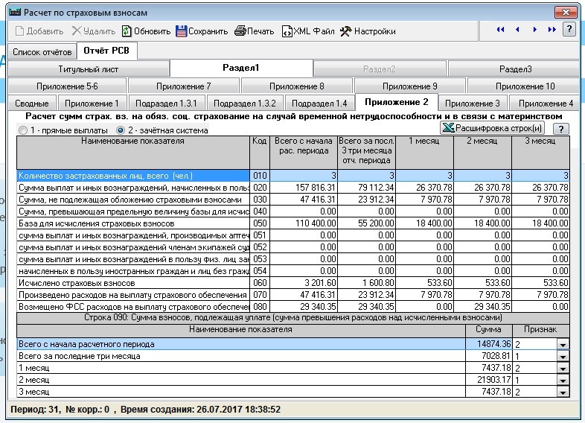Click the Всего с начала рас. периода header

(304, 153)
